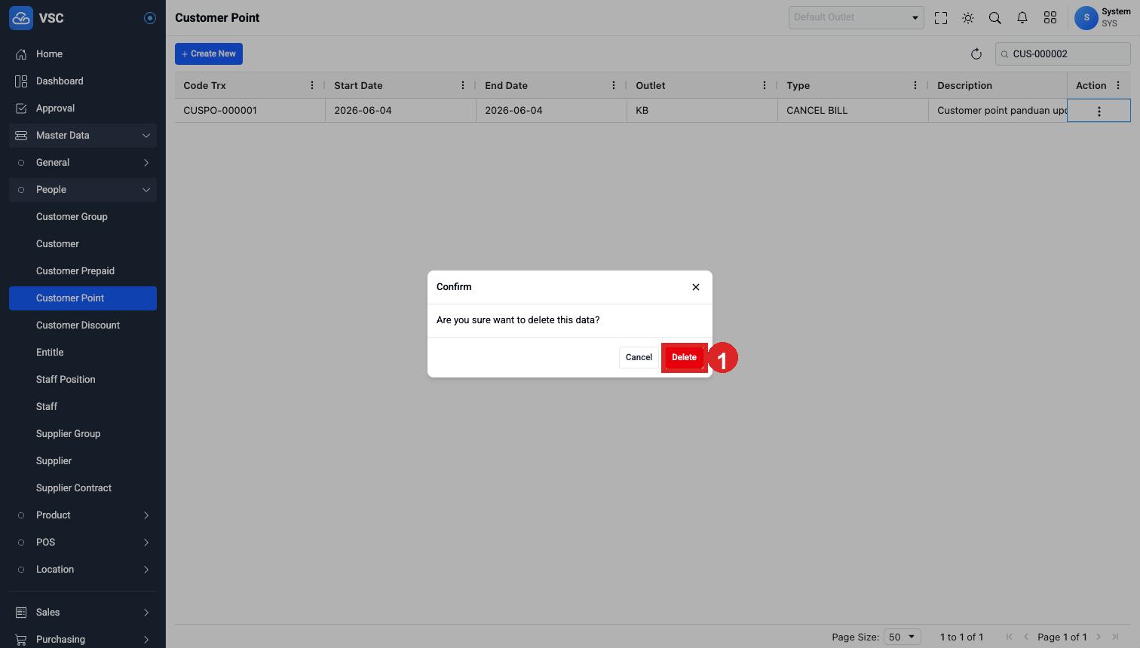Open row actions for CUSPO-000001
1140x648 pixels.
[1099, 111]
